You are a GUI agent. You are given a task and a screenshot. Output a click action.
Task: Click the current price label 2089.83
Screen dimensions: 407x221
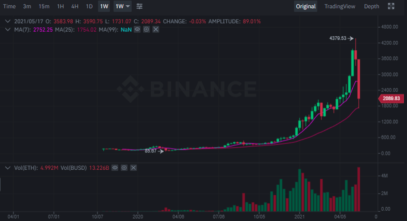click(x=391, y=99)
